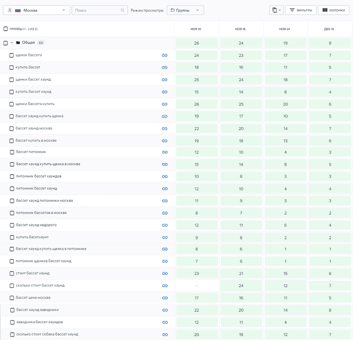Click link icon for 'щенок бассета' row
The width and height of the screenshot is (353, 340).
click(x=165, y=55)
